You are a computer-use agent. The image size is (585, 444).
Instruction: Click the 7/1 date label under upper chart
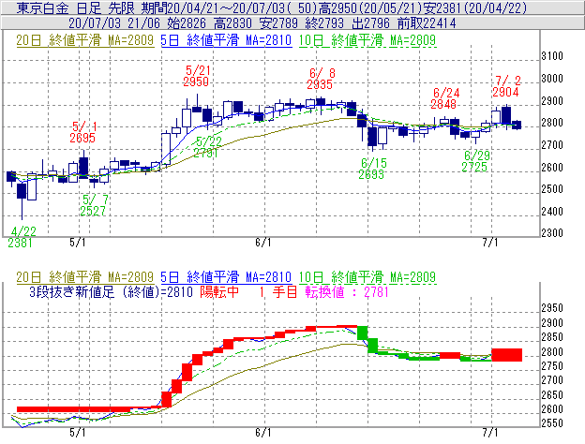(490, 243)
